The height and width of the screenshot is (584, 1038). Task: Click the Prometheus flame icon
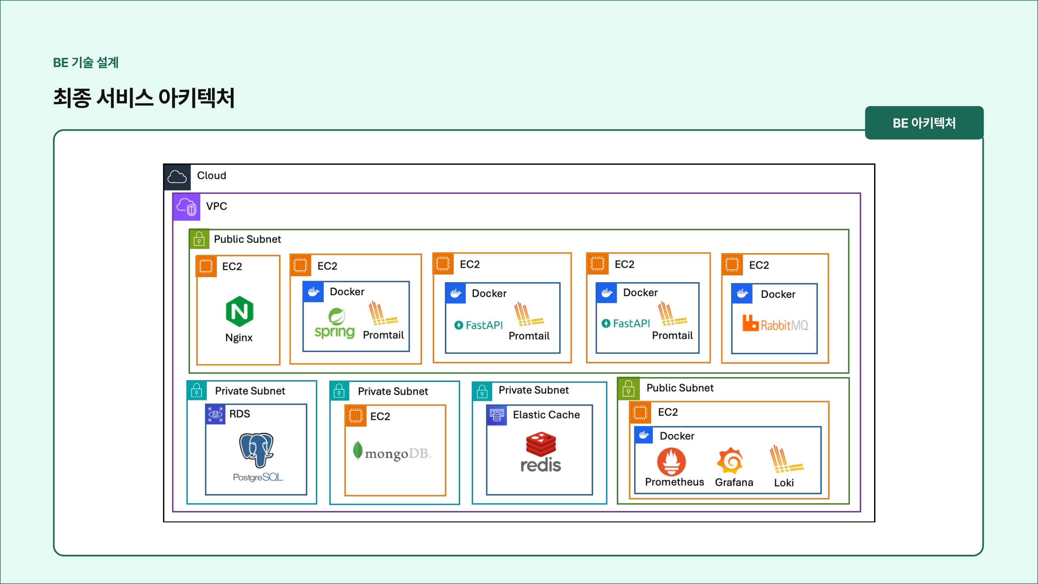click(x=671, y=462)
